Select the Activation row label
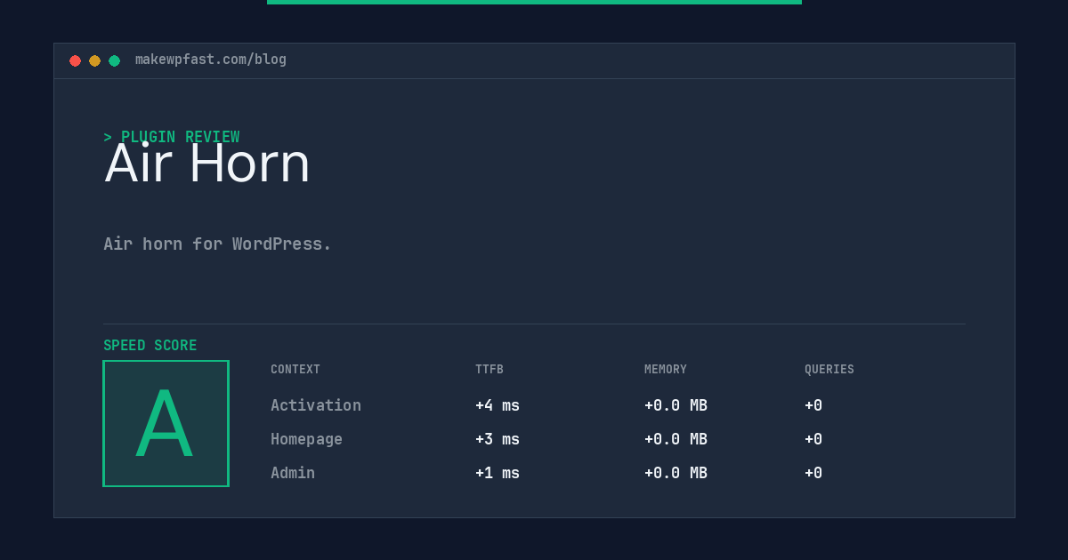This screenshot has height=560, width=1068. tap(316, 405)
